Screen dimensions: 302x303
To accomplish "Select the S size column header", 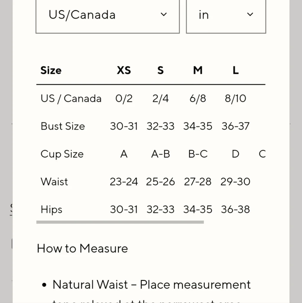I will [x=160, y=70].
